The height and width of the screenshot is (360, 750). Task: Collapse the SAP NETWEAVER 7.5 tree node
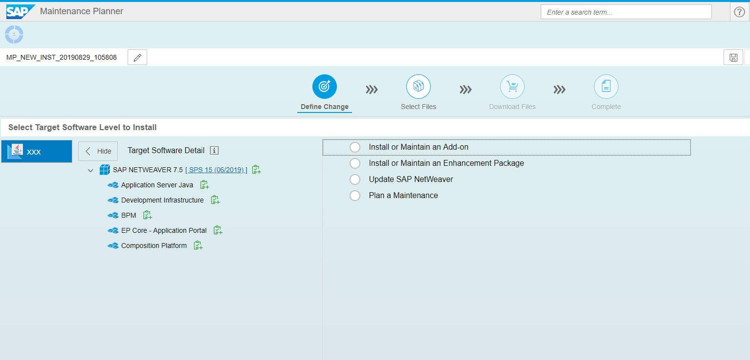[90, 170]
